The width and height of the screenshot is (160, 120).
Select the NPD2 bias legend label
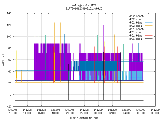pos(135,22)
